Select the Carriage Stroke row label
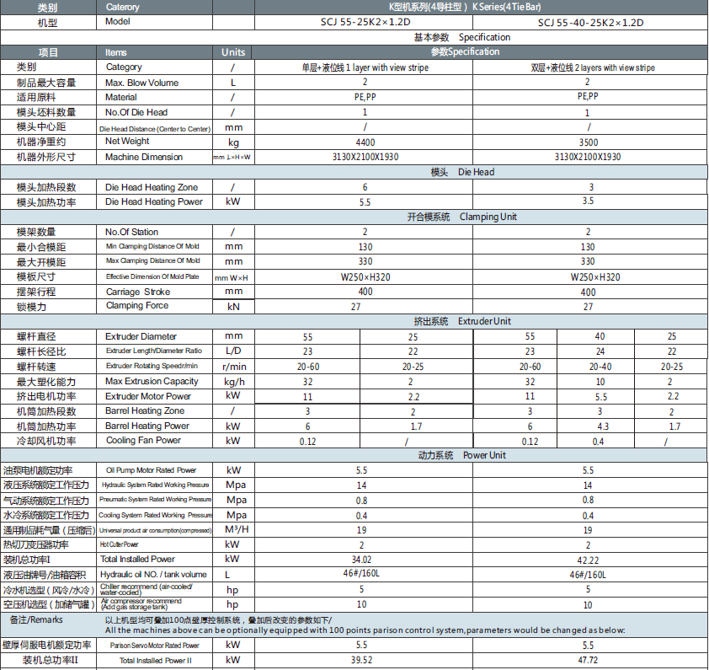Screen dimensions: 709x670 (137, 292)
